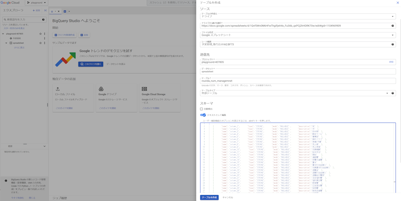401x201 pixels.
Task: Open the テーブルの作成元 dropdown
Action: (298, 16)
